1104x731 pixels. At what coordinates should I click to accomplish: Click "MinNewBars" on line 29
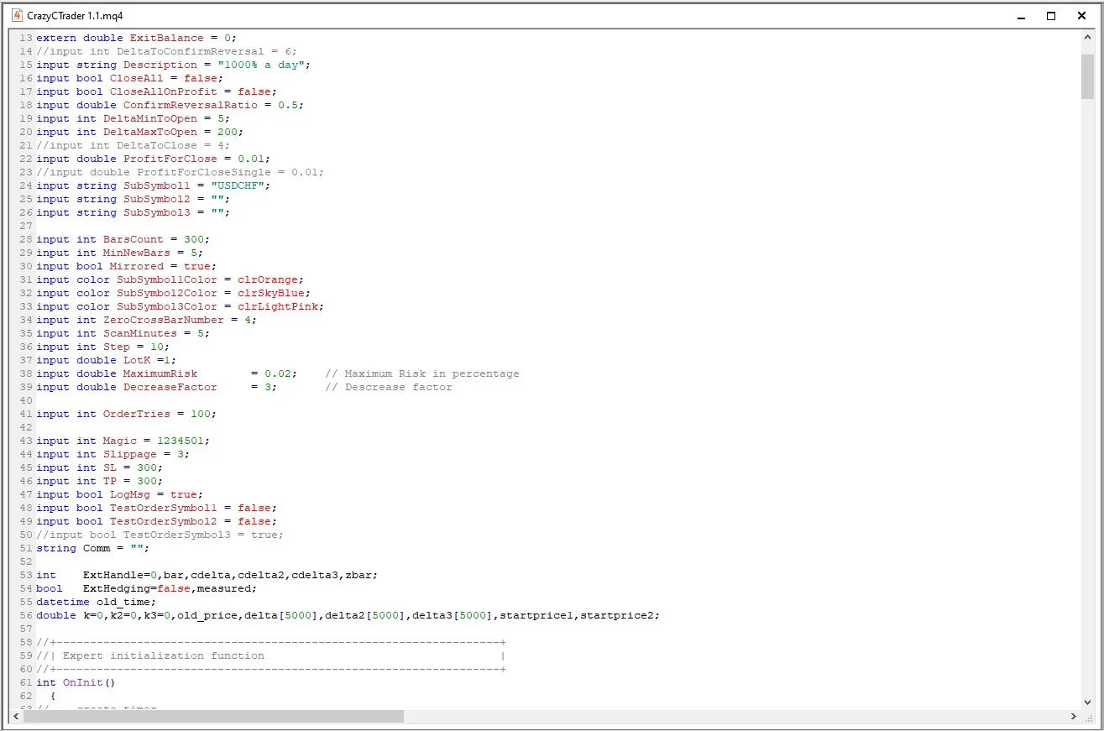pyautogui.click(x=136, y=253)
